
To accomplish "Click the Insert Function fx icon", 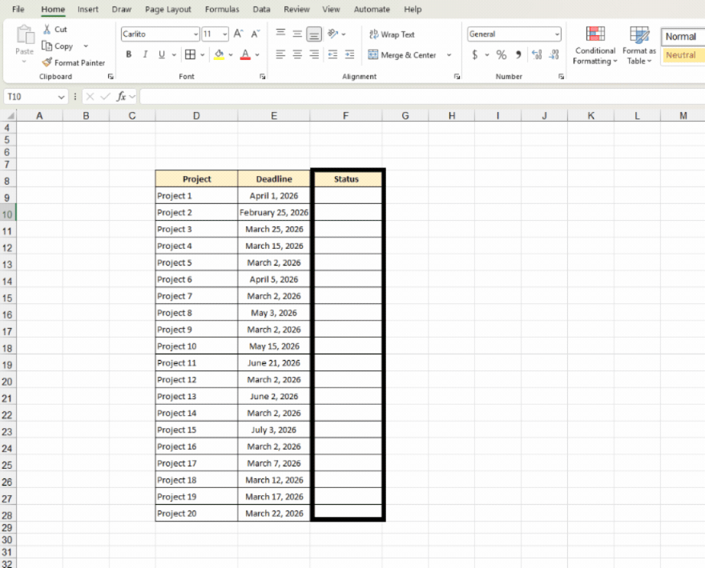I will pyautogui.click(x=121, y=97).
